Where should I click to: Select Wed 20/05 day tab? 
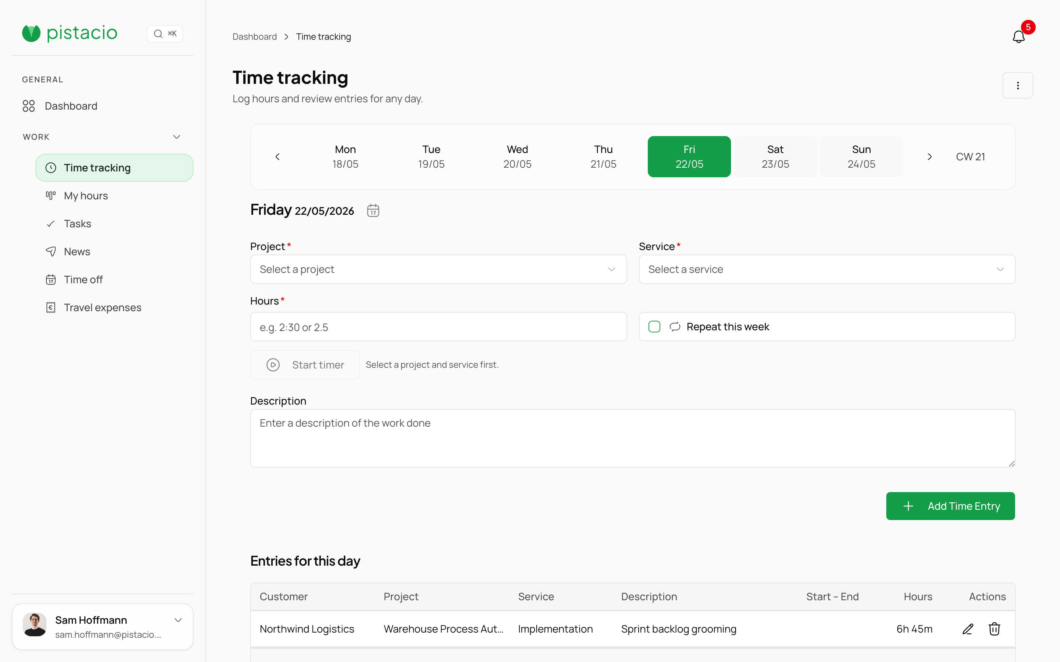click(517, 157)
